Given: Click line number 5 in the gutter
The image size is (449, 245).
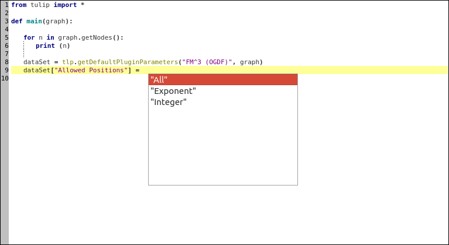Looking at the screenshot, I should [x=6, y=37].
